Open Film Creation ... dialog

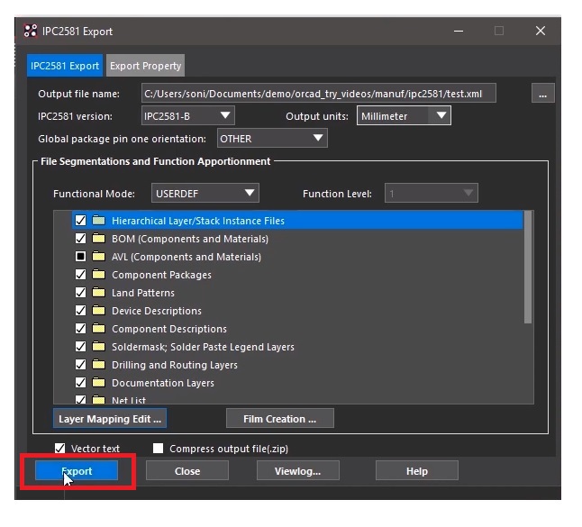(x=280, y=419)
